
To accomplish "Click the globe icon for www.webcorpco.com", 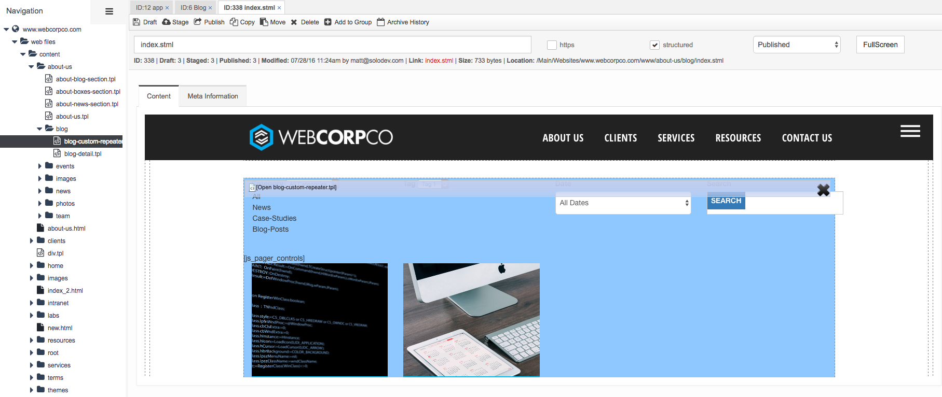I will 16,29.
